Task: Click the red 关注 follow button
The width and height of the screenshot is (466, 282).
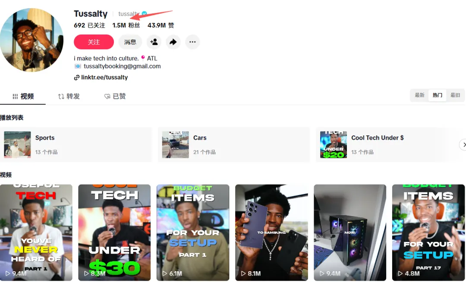Action: [x=94, y=42]
